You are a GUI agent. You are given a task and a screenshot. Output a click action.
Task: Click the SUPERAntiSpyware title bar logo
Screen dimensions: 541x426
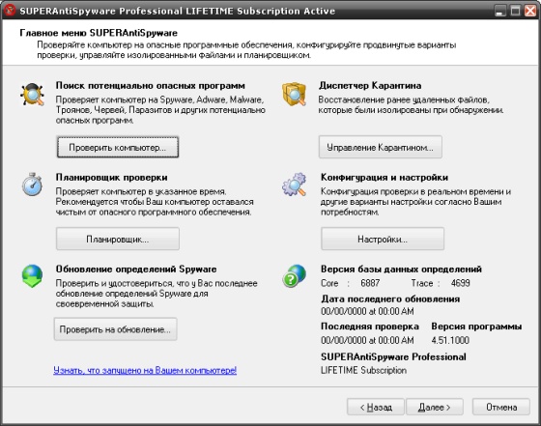point(10,11)
